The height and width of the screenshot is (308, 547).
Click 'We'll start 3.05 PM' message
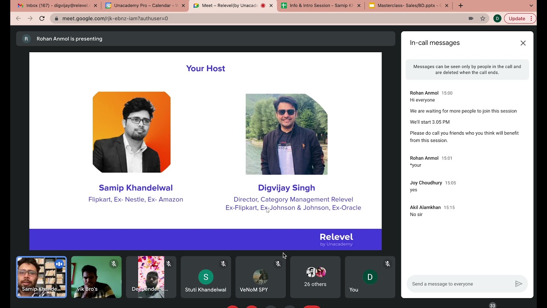pos(429,122)
